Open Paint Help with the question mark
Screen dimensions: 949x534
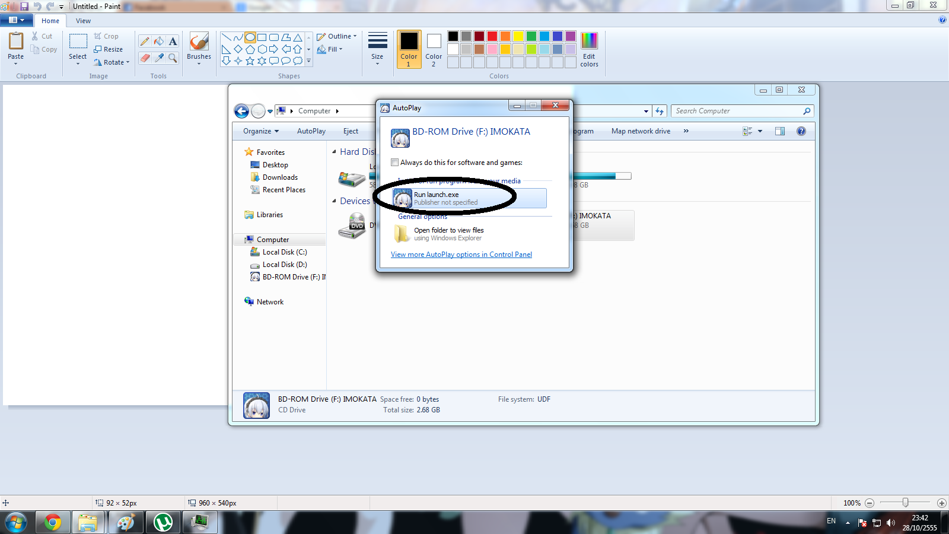(942, 20)
